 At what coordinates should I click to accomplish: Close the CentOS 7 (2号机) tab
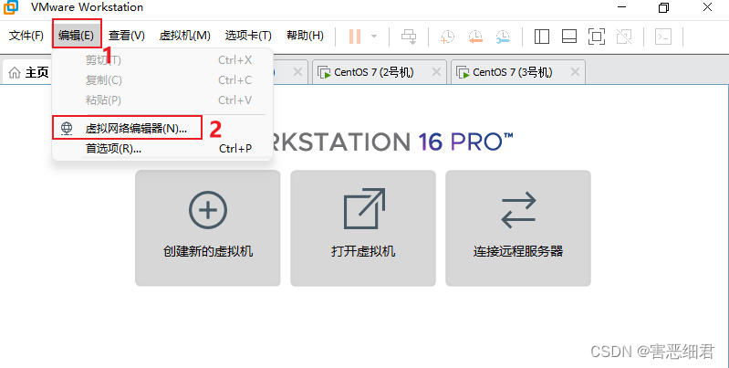coord(436,71)
